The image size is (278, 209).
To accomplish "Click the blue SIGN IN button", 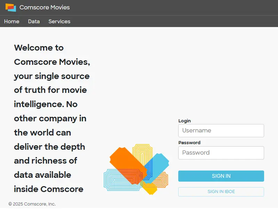I will click(x=221, y=176).
